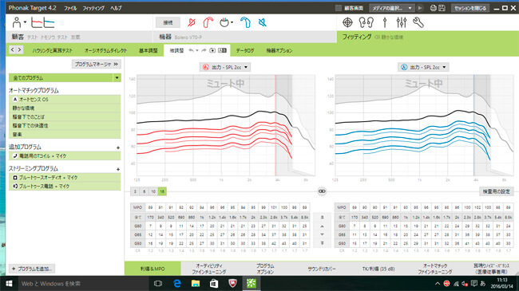Click the 検査用の設定 button
Viewport: 519px width, 291px height.
(496, 191)
